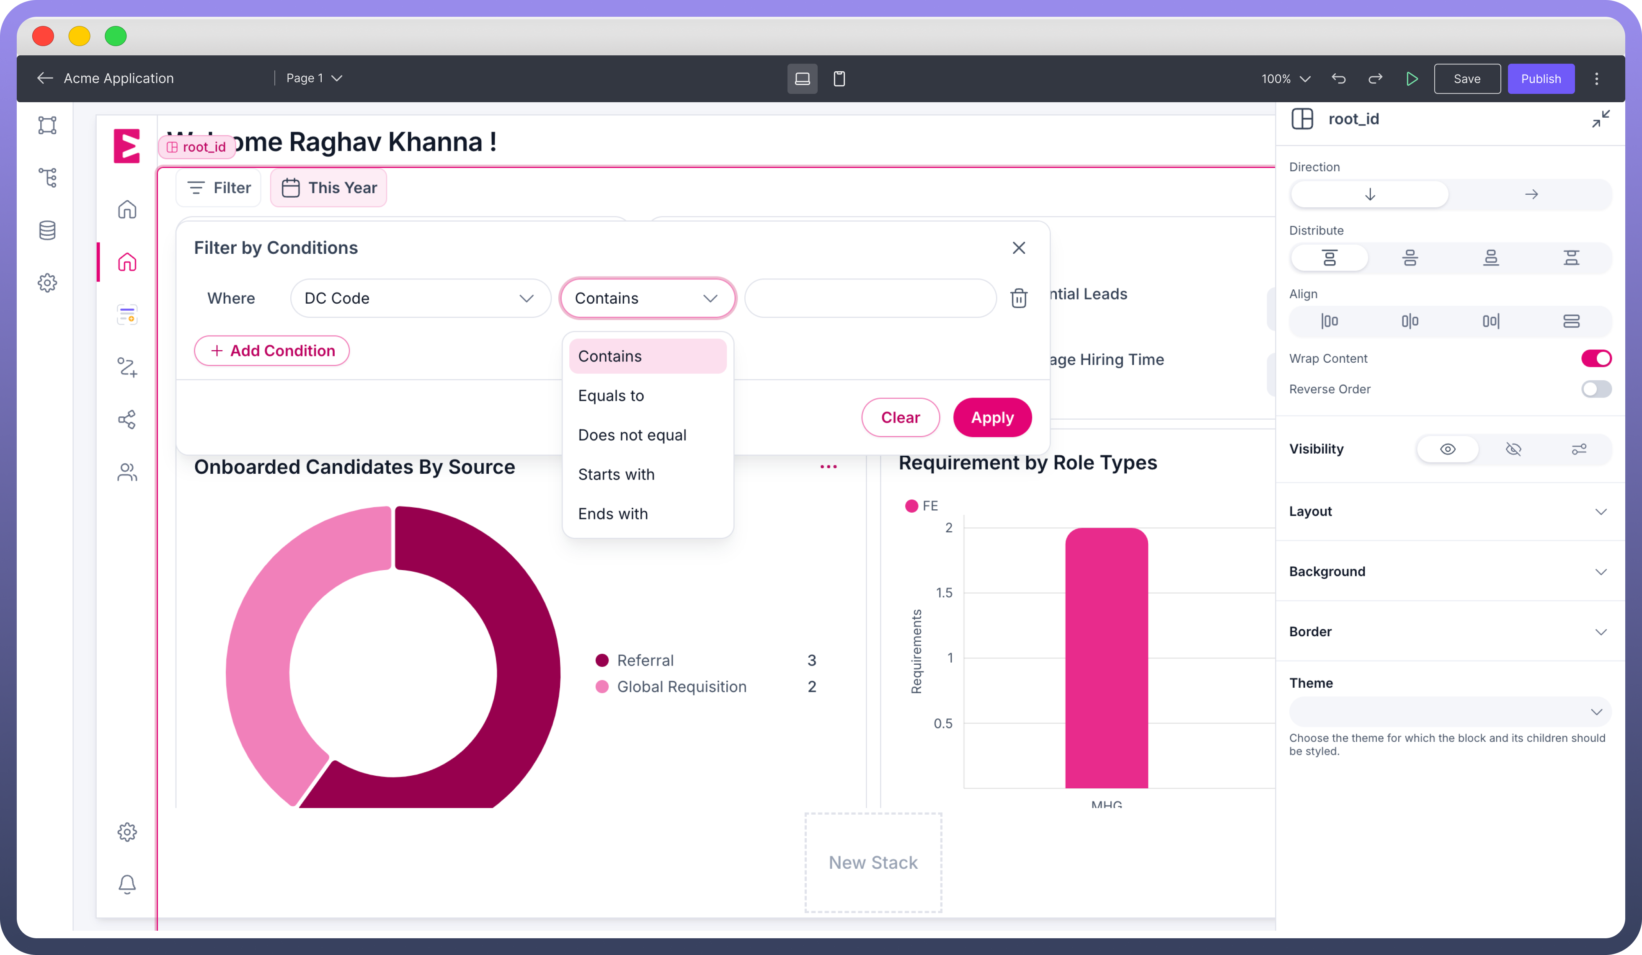The height and width of the screenshot is (955, 1642).
Task: Click the undo arrow icon
Action: (x=1338, y=79)
